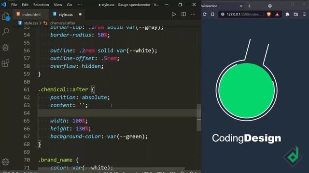Click the VS Code logo icon
Viewport: 309px width, 173px height.
4,4
